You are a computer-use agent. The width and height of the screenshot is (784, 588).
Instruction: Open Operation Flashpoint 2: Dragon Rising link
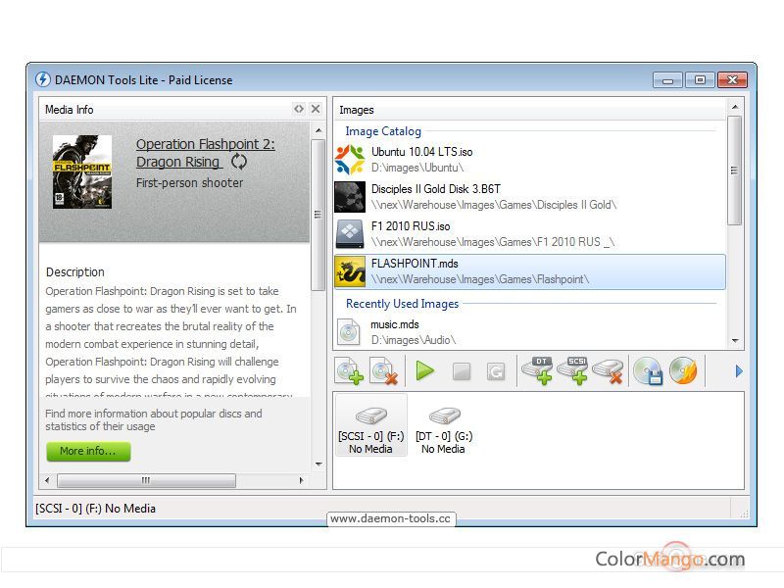[x=206, y=153]
